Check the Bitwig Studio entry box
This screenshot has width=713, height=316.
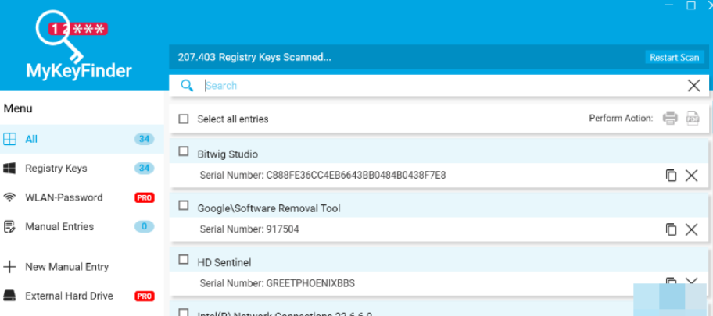(x=183, y=151)
